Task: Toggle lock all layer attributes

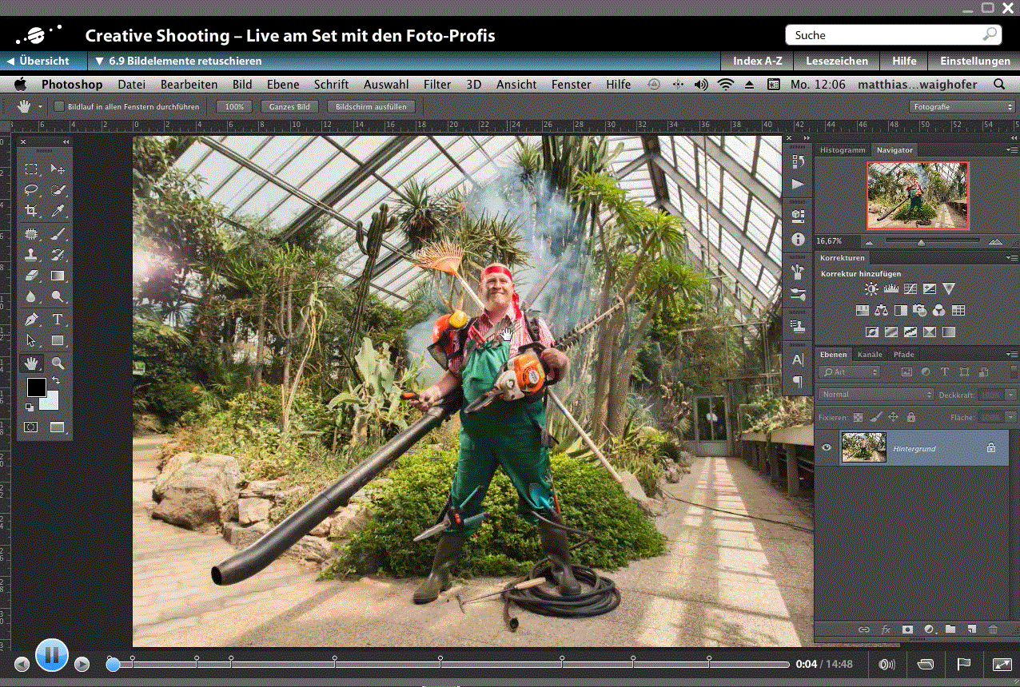Action: [910, 417]
